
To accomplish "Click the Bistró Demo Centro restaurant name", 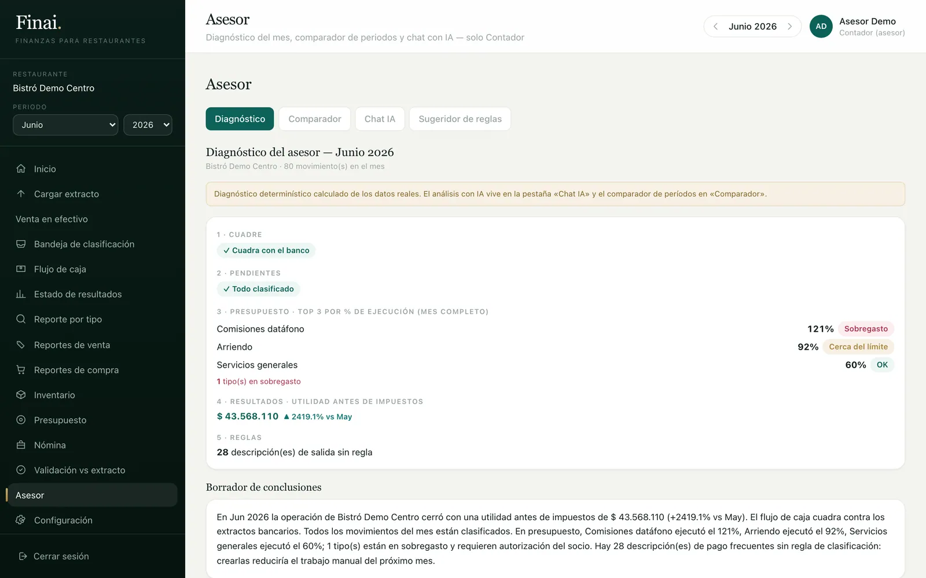I will click(x=54, y=88).
